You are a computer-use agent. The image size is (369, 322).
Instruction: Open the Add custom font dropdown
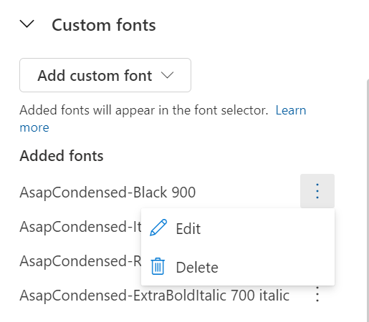[105, 75]
